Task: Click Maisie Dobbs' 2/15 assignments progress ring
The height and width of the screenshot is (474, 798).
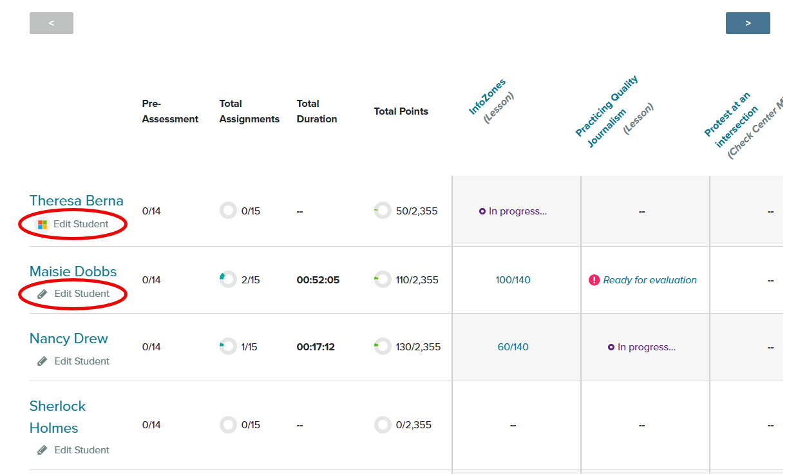Action: pyautogui.click(x=228, y=280)
